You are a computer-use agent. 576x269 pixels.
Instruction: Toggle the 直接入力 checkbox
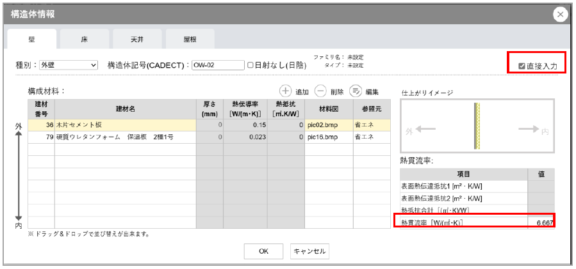point(522,66)
